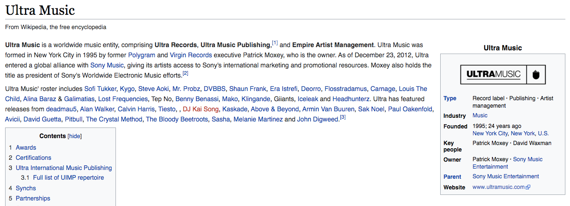This screenshot has height=206, width=570.
Task: Open the Shaun Frank link
Action: point(248,89)
